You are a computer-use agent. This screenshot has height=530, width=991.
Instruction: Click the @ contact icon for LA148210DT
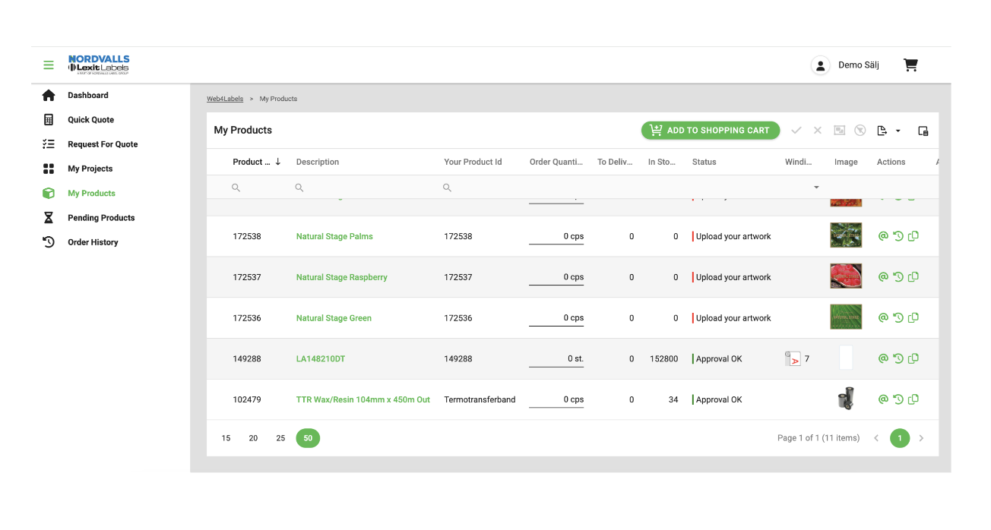tap(883, 358)
